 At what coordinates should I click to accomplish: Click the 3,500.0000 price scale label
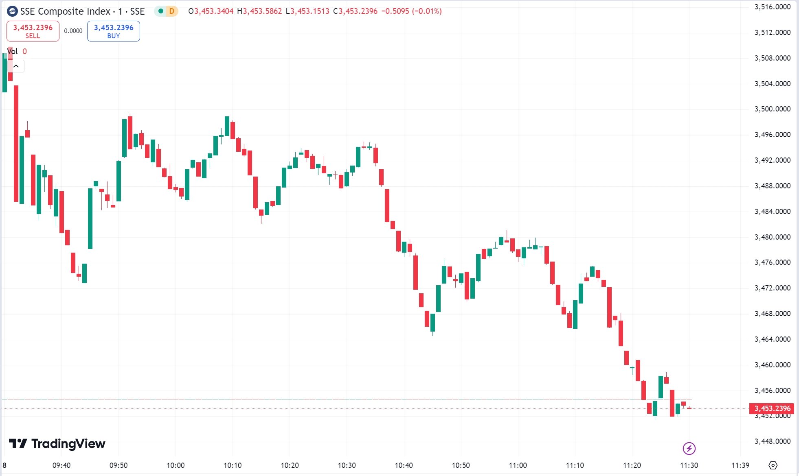[x=773, y=109]
